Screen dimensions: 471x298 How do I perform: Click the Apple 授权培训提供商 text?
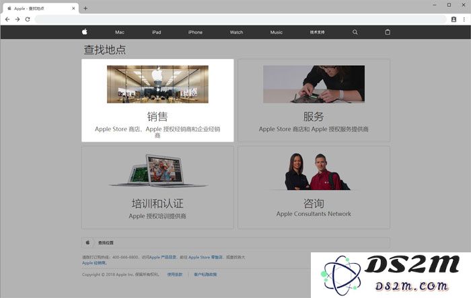click(x=157, y=216)
